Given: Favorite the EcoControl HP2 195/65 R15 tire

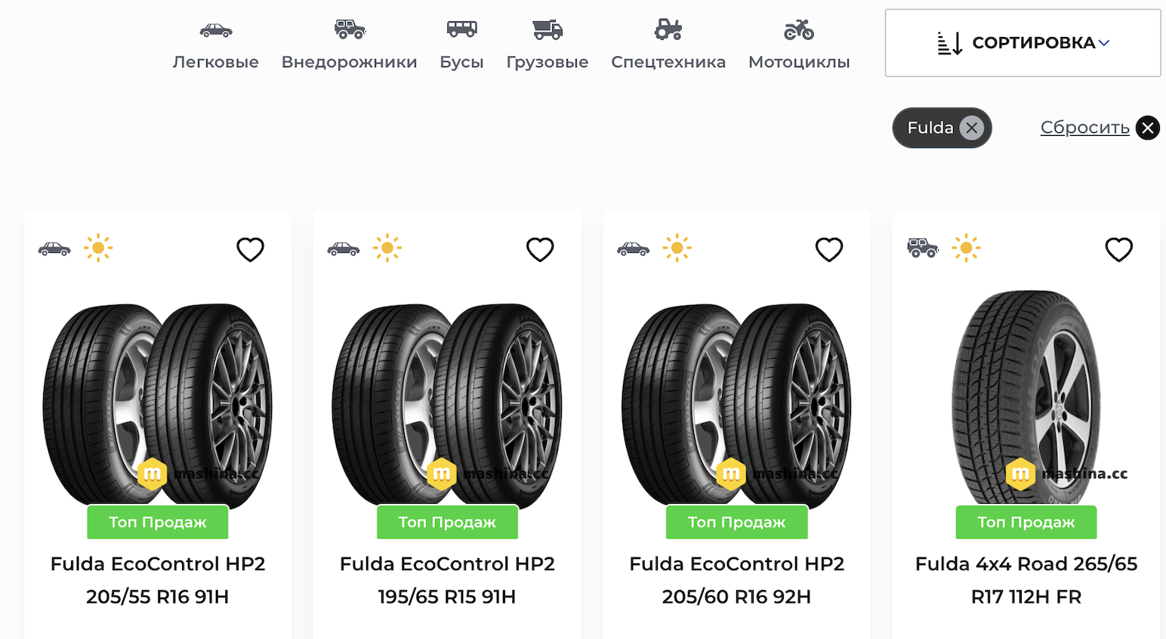Looking at the screenshot, I should tap(540, 249).
